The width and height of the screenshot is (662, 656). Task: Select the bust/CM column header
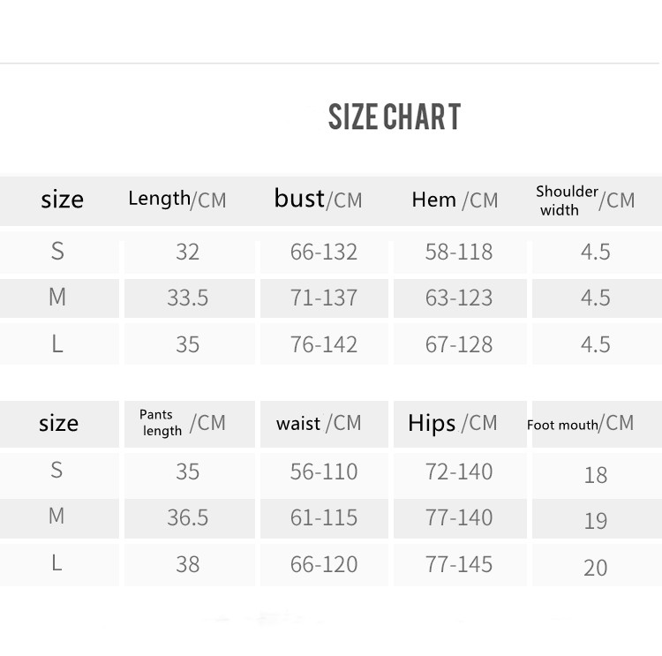pos(318,200)
